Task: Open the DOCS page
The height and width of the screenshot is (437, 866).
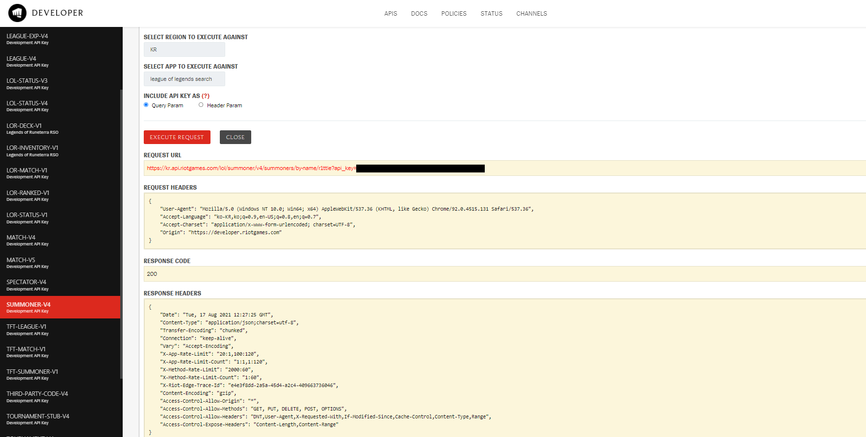Action: pos(419,14)
